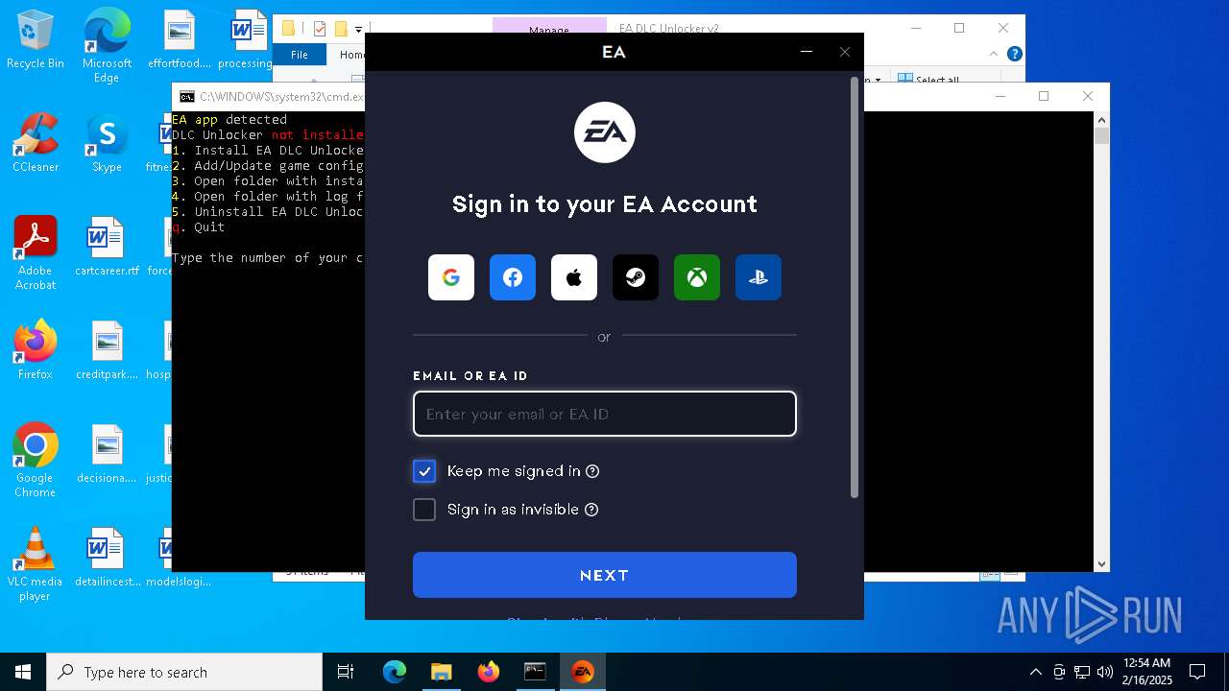Sign in with Google icon
The width and height of the screenshot is (1229, 691).
(x=451, y=277)
